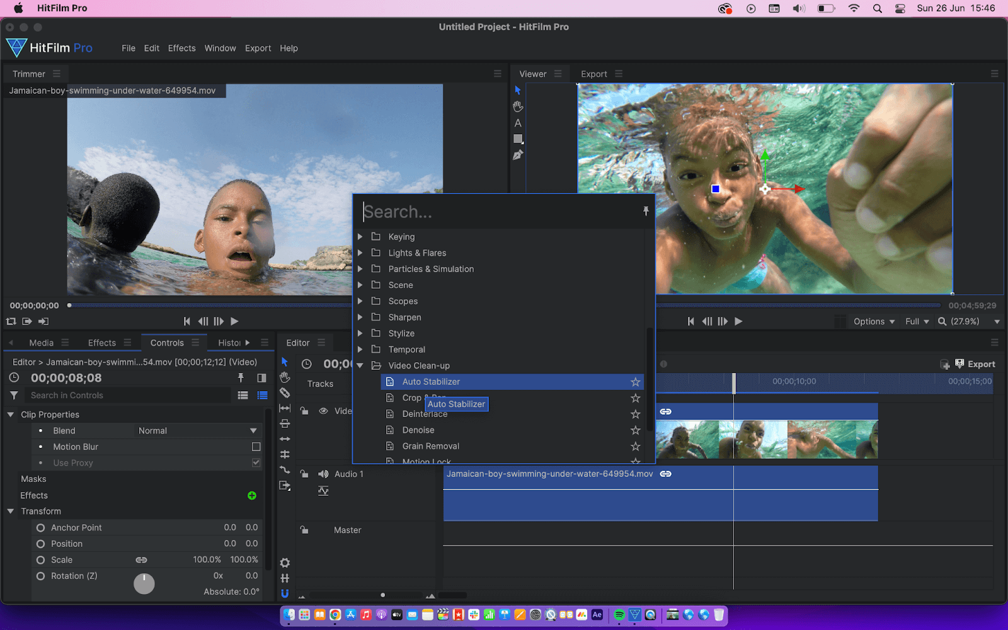Play the clip in the Trimmer
Image resolution: width=1008 pixels, height=630 pixels.
[234, 321]
